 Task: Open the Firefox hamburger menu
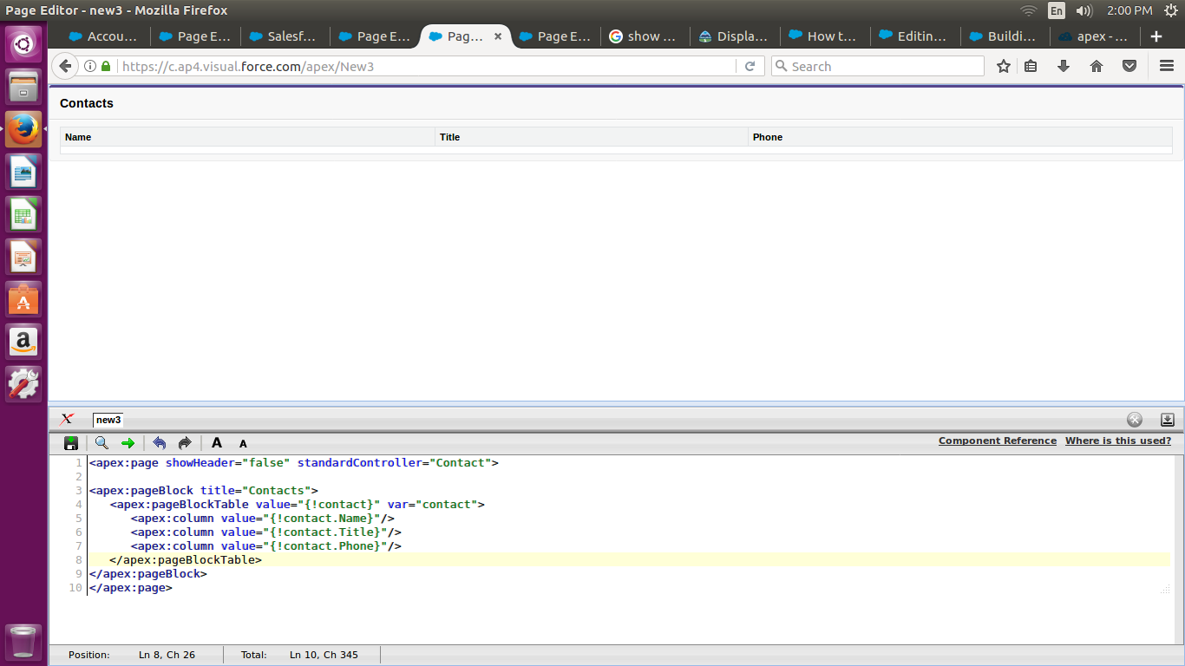tap(1167, 66)
